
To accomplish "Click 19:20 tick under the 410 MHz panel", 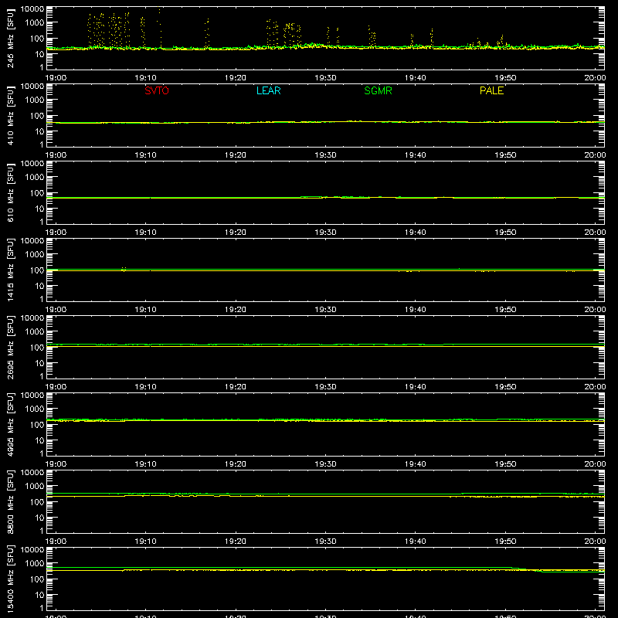I will point(236,155).
